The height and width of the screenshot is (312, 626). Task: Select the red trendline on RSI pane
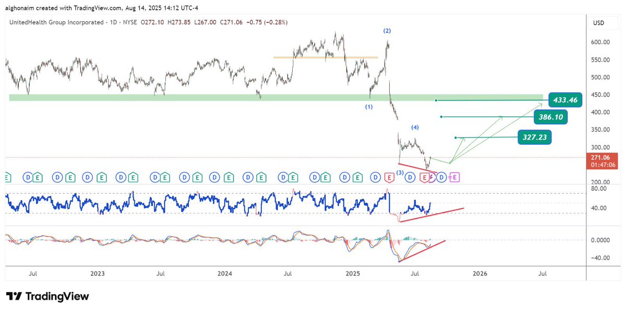431,215
